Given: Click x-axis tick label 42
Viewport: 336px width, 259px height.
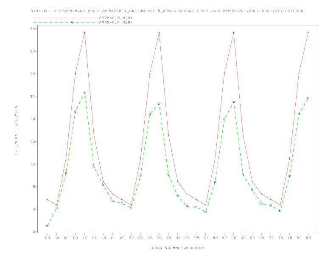Looking at the screenshot, I should (x=178, y=238).
